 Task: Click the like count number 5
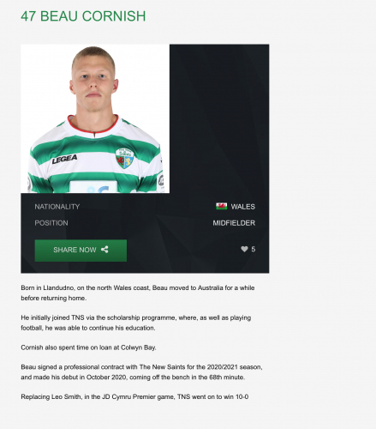tap(254, 249)
